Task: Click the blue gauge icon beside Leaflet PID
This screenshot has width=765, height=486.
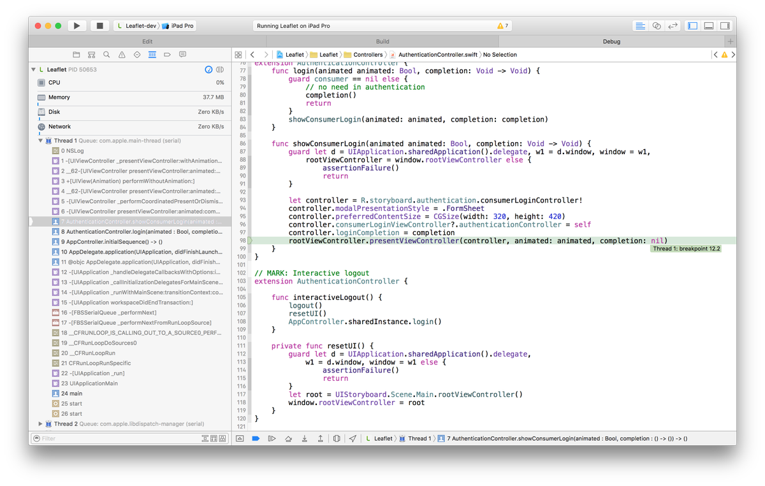Action: click(x=208, y=69)
